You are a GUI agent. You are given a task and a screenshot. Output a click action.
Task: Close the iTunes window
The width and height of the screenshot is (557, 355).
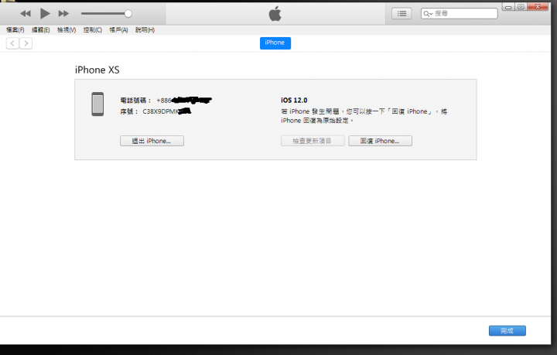538,7
